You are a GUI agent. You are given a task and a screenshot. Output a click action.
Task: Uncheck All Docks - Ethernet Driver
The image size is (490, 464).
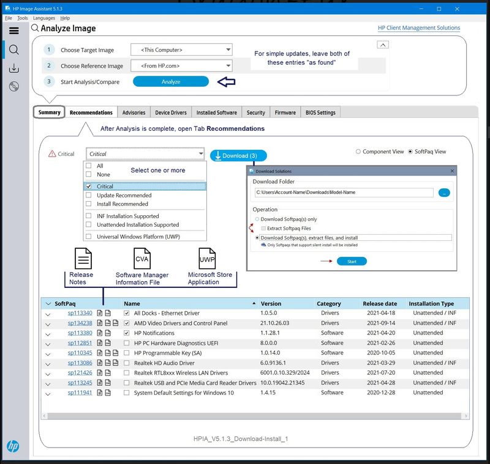pos(127,313)
